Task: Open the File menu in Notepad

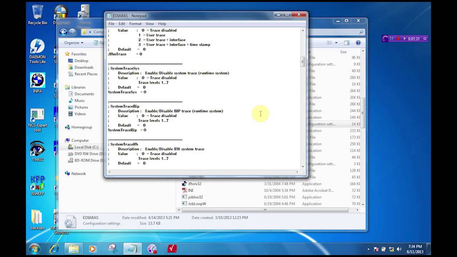Action: point(111,24)
